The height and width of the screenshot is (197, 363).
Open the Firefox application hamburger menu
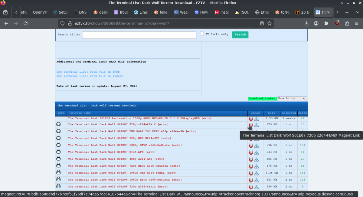tap(357, 23)
